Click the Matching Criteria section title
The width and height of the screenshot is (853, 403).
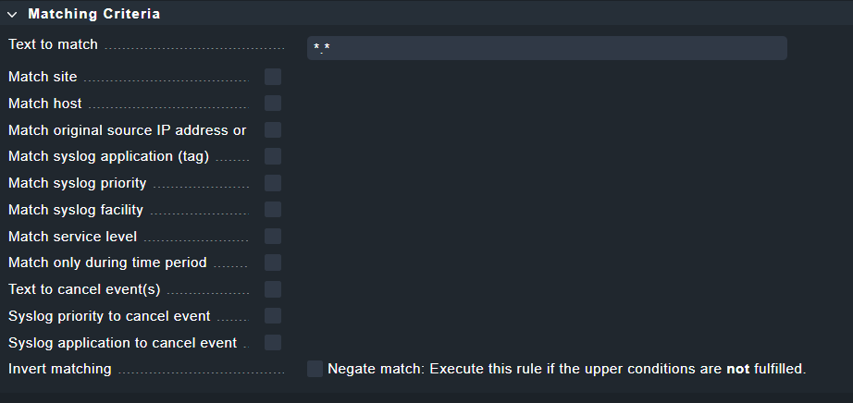point(93,14)
